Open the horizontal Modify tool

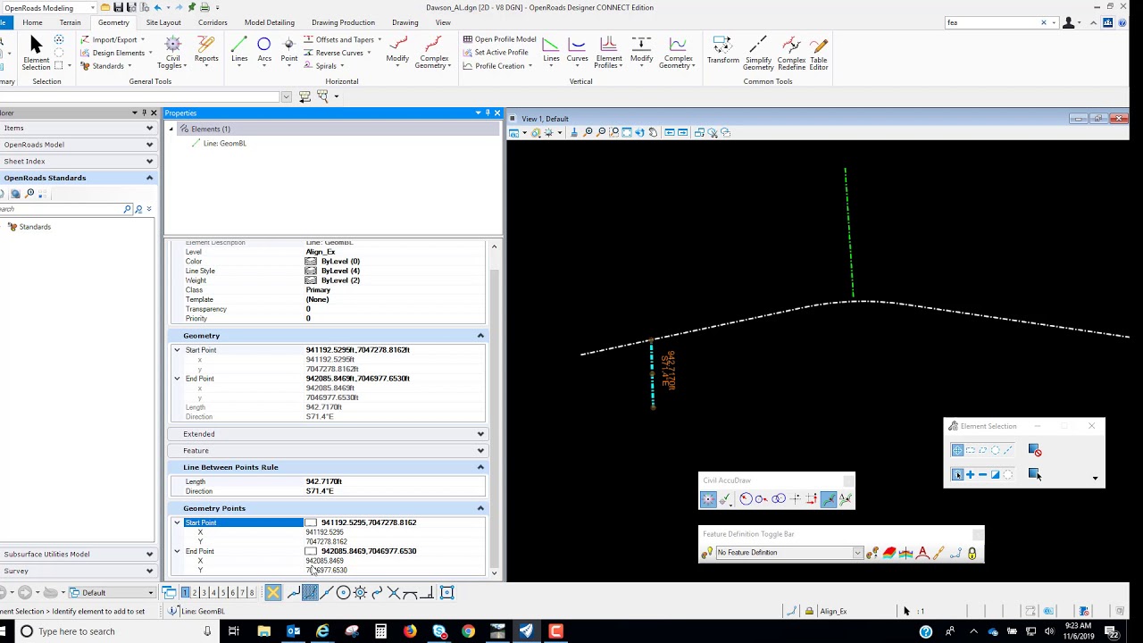pos(397,50)
